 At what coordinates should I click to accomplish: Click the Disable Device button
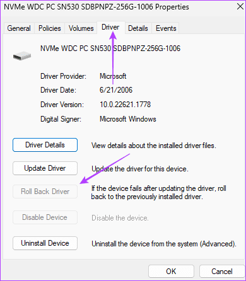[45, 217]
